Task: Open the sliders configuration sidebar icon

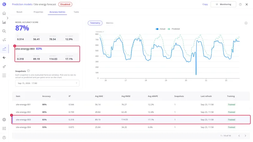Action: pos(4,128)
